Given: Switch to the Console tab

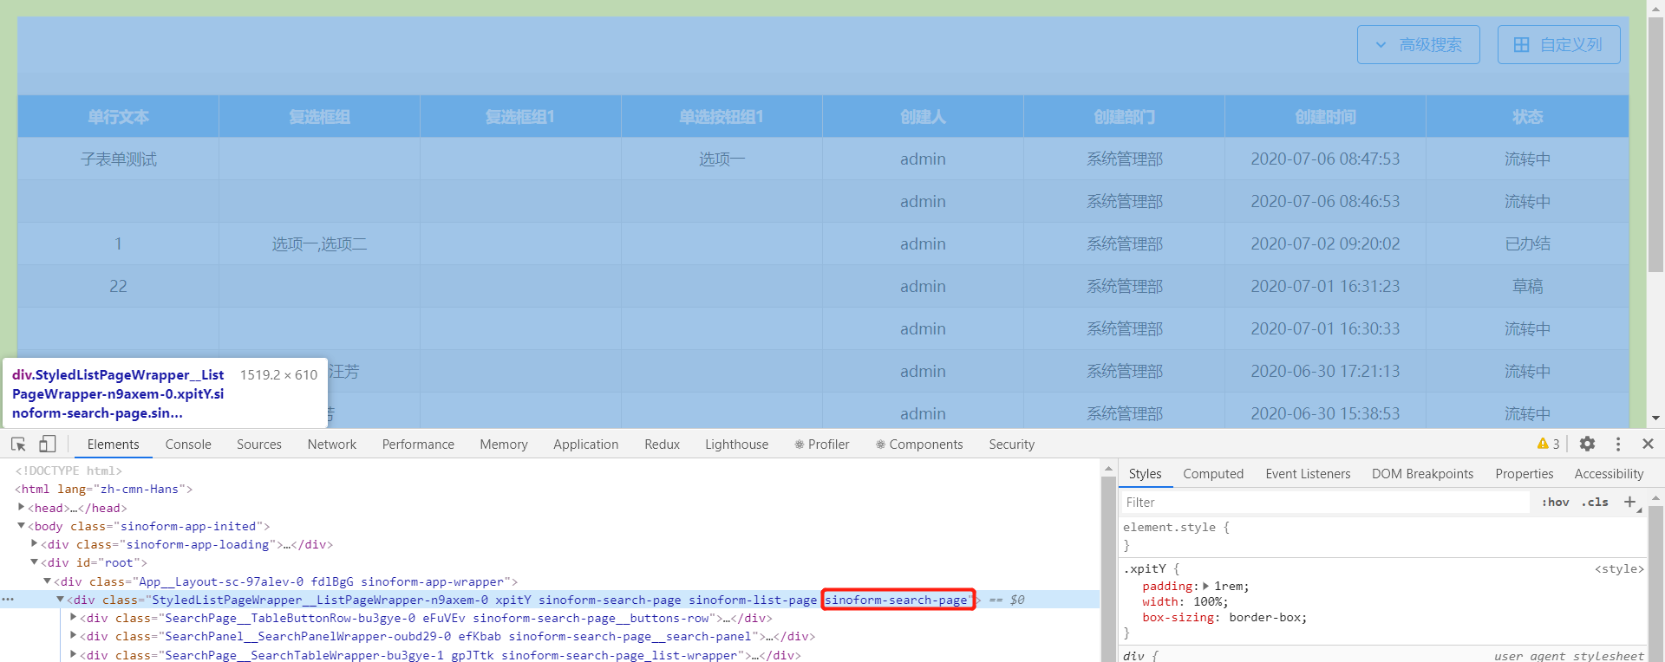Looking at the screenshot, I should tap(188, 445).
